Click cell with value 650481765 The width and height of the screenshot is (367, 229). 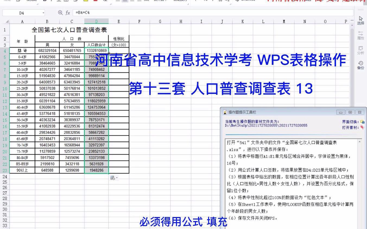[72, 51]
